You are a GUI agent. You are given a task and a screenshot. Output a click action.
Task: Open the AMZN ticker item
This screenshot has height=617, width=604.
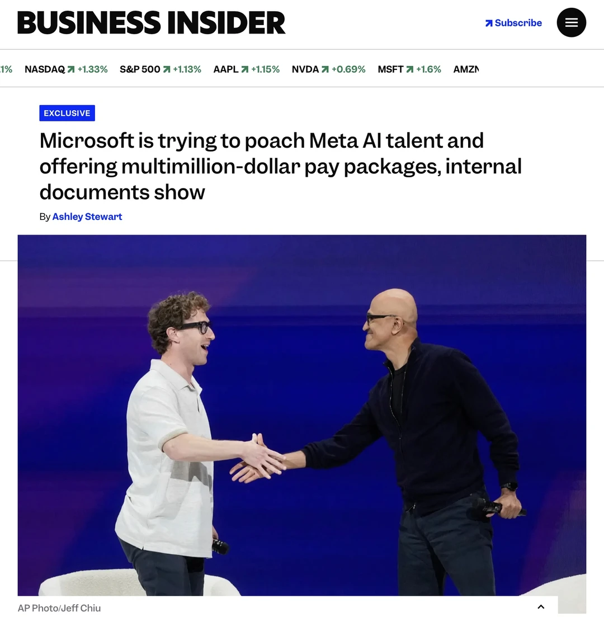pyautogui.click(x=466, y=69)
